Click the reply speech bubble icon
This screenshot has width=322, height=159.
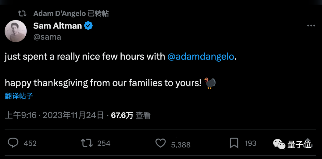(x=13, y=143)
